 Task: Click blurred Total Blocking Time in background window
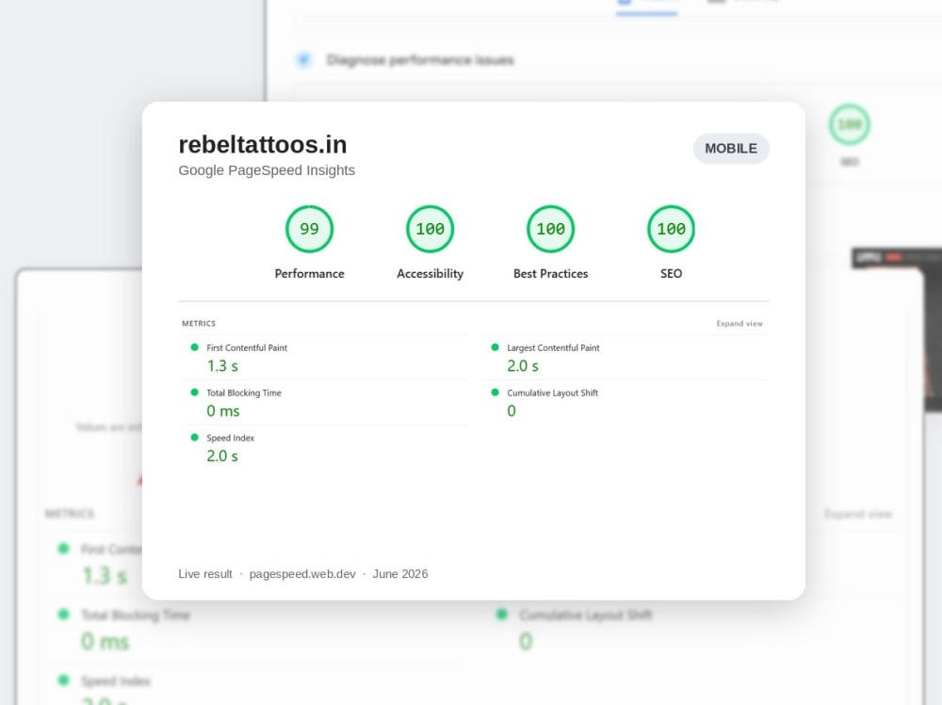pyautogui.click(x=135, y=615)
